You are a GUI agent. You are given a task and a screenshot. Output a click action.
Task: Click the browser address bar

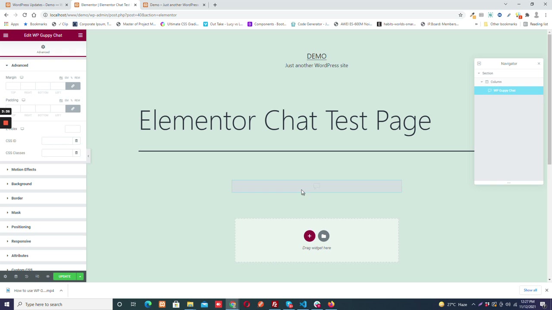[x=250, y=15]
